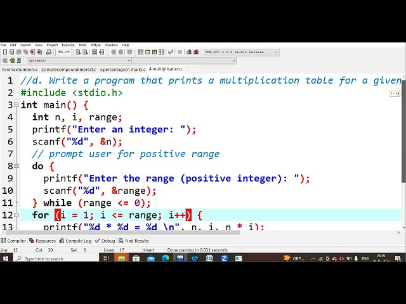Open the Compiler bottom panel tab
Viewport: 406px width, 304px height.
tap(13, 241)
